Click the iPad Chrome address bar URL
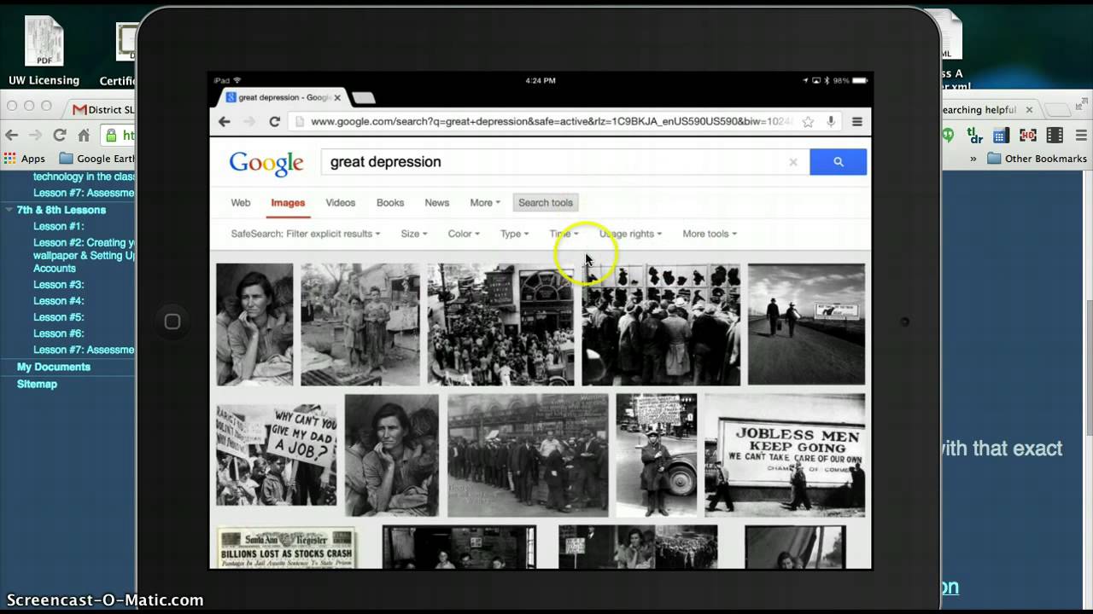 coord(551,122)
